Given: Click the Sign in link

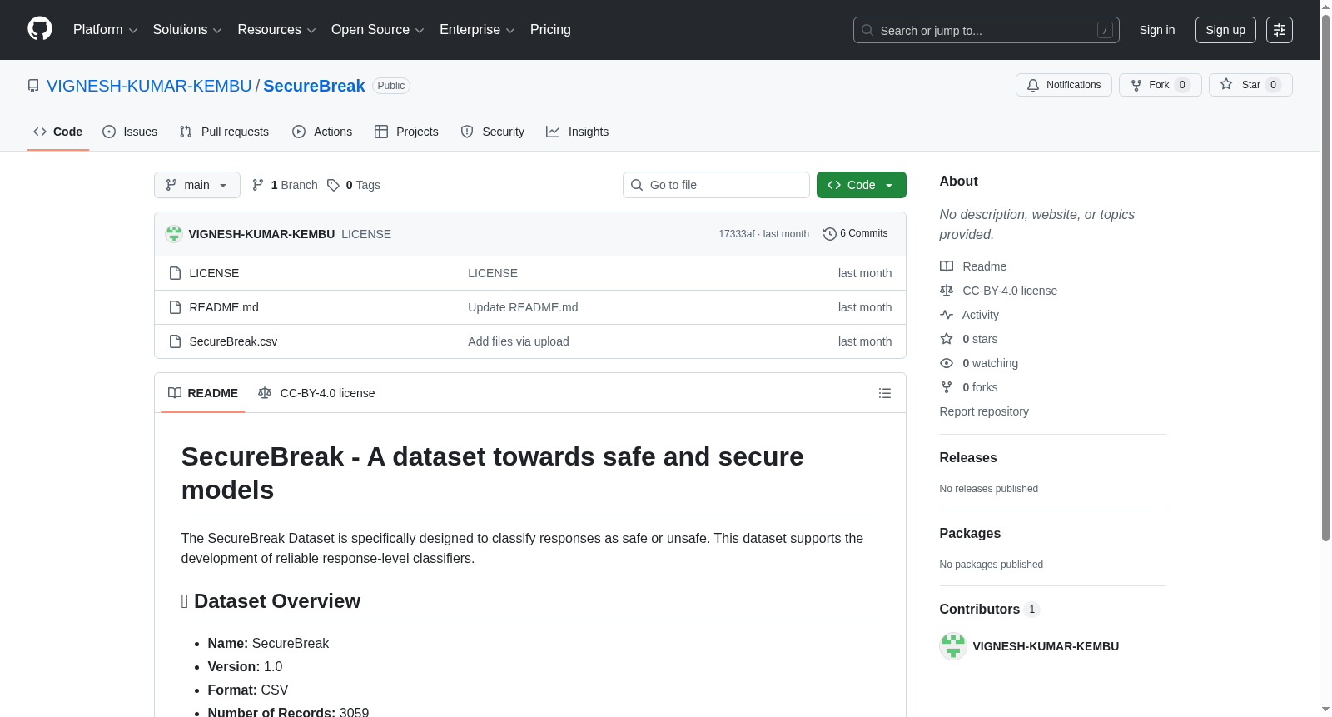Looking at the screenshot, I should pos(1157,30).
